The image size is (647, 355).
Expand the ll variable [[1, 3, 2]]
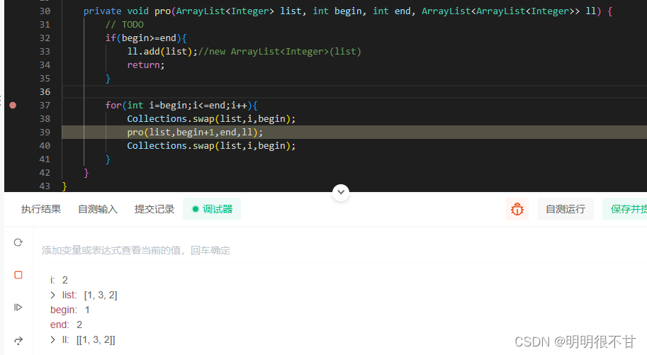coord(53,339)
